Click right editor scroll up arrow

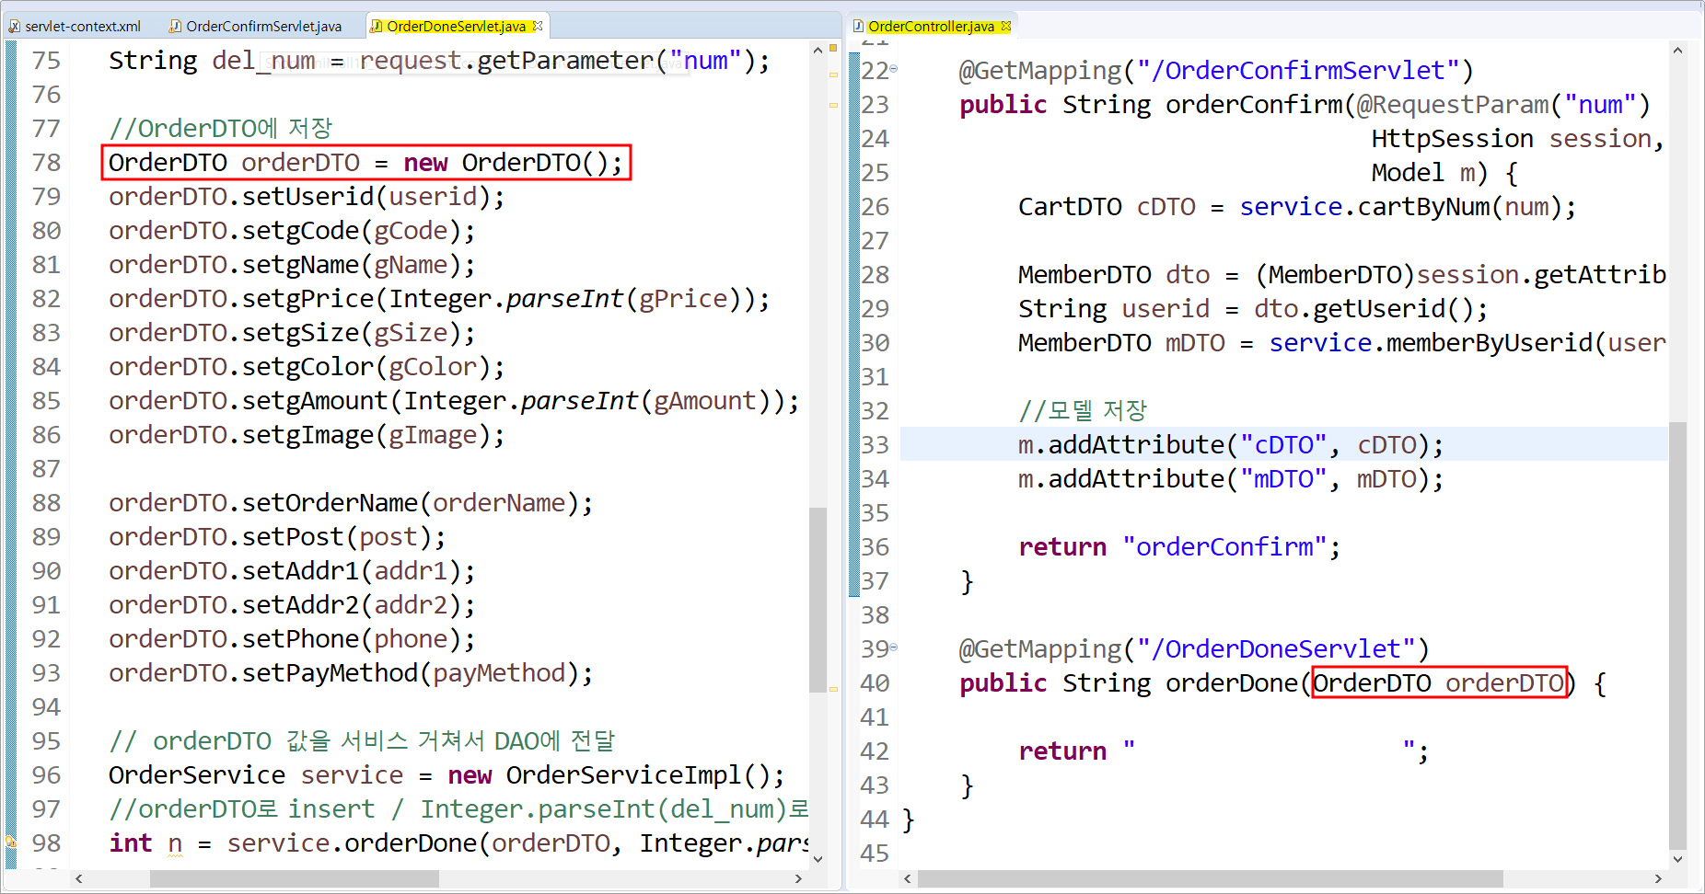1677,50
